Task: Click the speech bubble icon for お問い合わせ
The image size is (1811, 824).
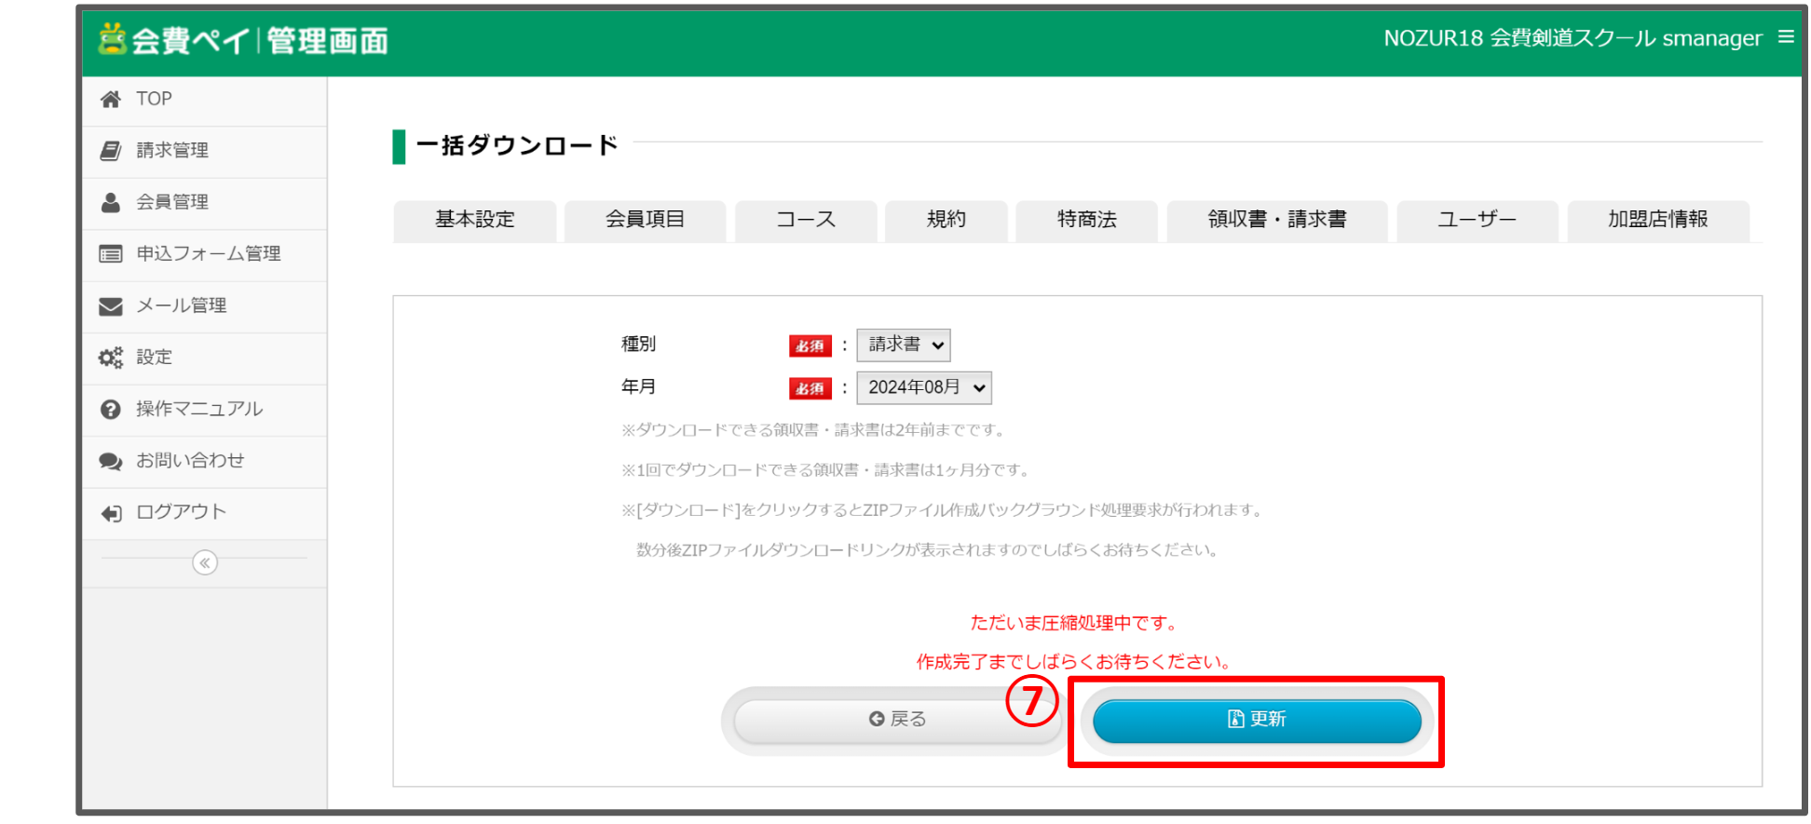Action: point(111,461)
